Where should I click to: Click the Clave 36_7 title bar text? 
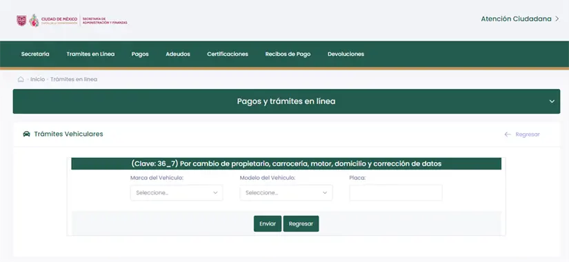coord(286,163)
